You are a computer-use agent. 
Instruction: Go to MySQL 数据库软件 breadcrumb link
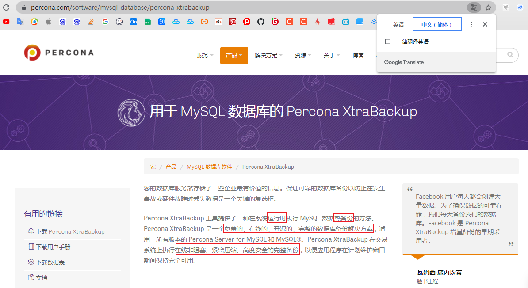coord(209,167)
